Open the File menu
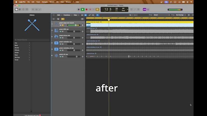 click(x=29, y=2)
